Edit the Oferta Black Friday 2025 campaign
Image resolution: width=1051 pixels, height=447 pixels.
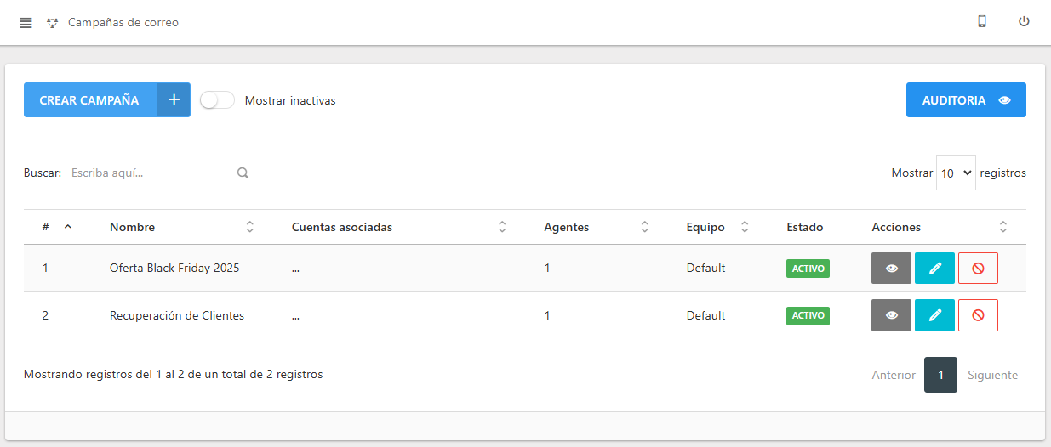pyautogui.click(x=934, y=268)
